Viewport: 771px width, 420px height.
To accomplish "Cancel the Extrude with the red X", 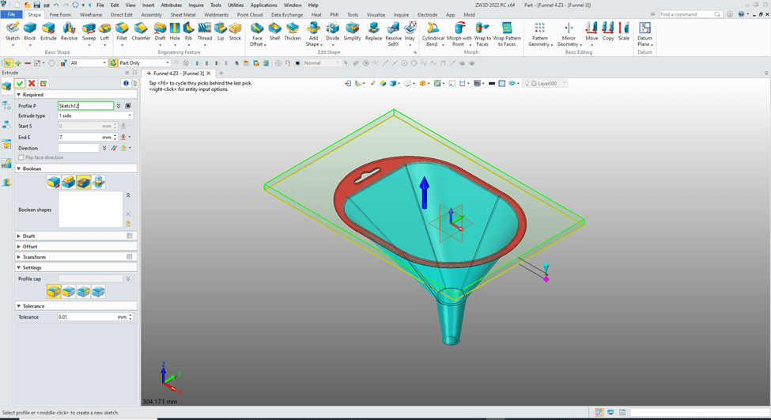I will [x=32, y=83].
